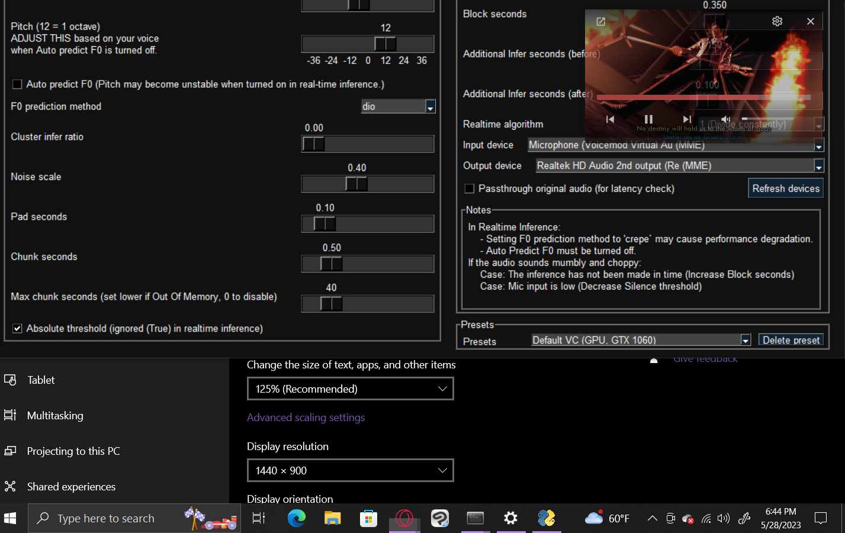This screenshot has height=533, width=845.
Task: Open the Output device dropdown
Action: pyautogui.click(x=679, y=166)
